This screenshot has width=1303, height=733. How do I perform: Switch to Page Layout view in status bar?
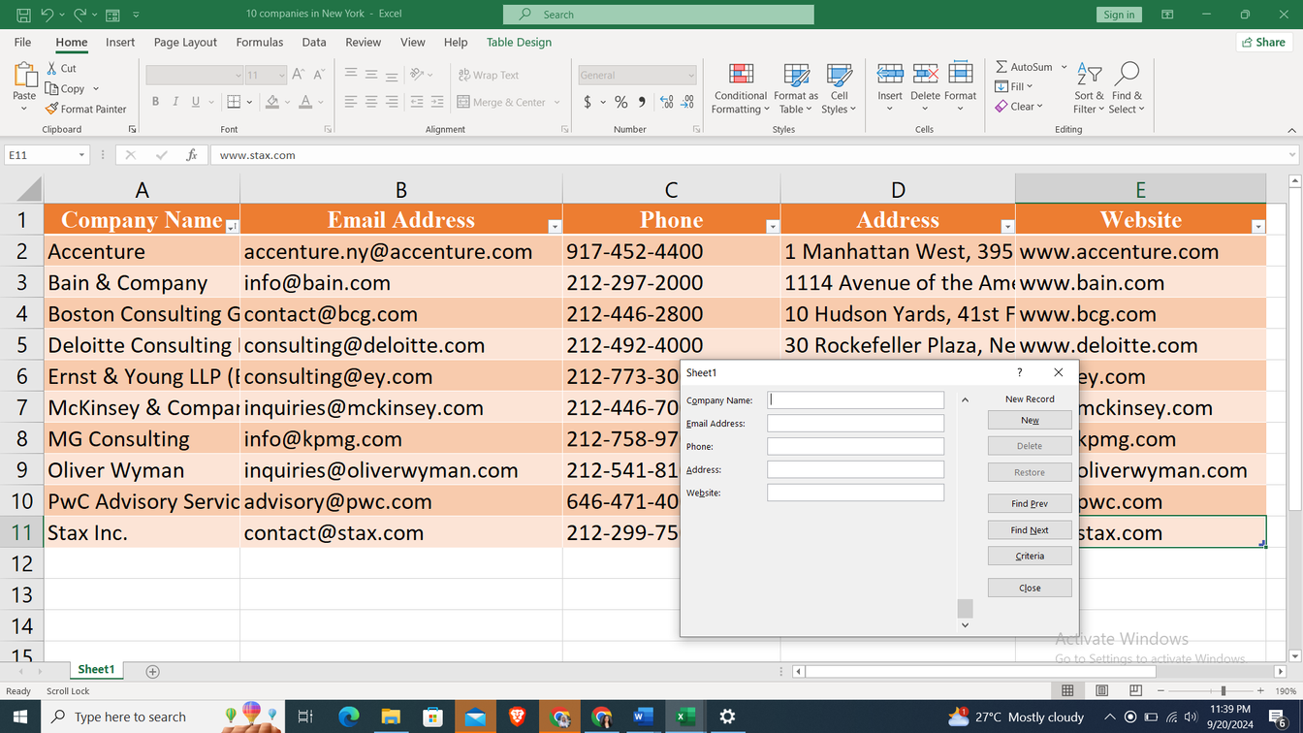1101,690
